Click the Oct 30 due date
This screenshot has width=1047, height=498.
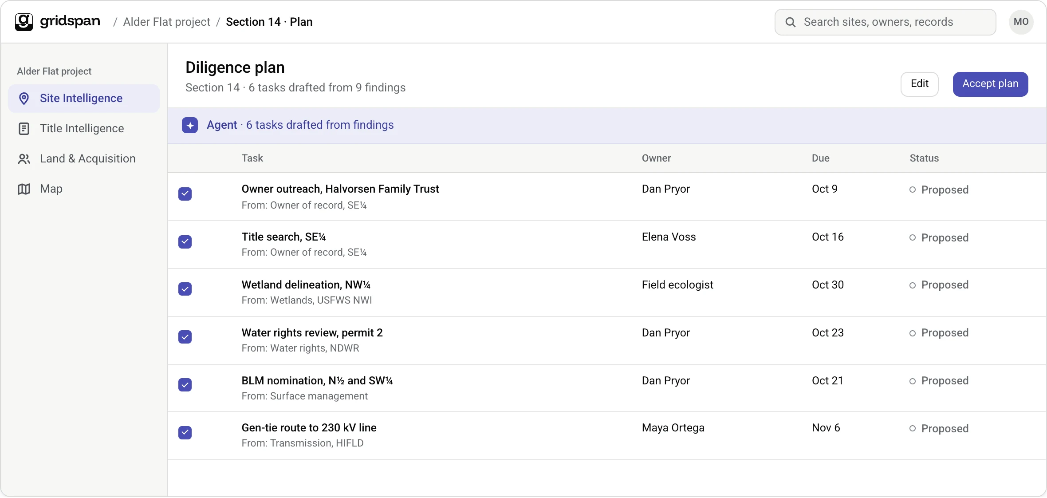(x=828, y=285)
